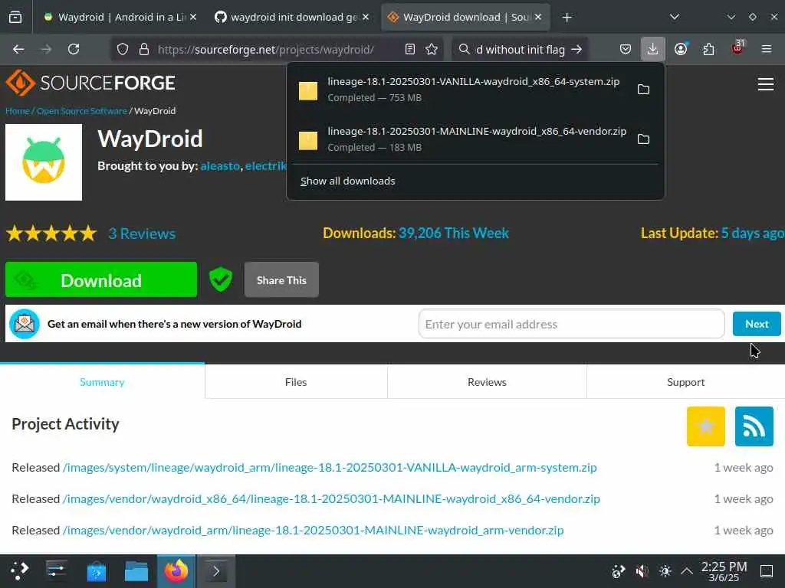
Task: Open Konsole terminal taskbar icon
Action: 215,571
